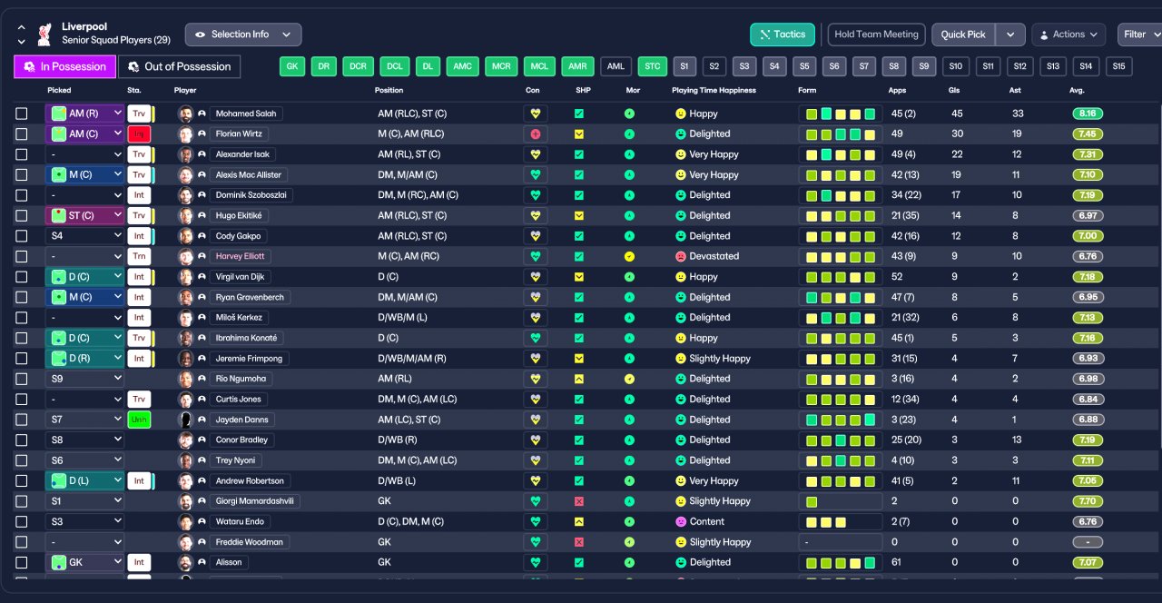The image size is (1162, 603).
Task: Open the Filter dropdown
Action: pos(1140,35)
